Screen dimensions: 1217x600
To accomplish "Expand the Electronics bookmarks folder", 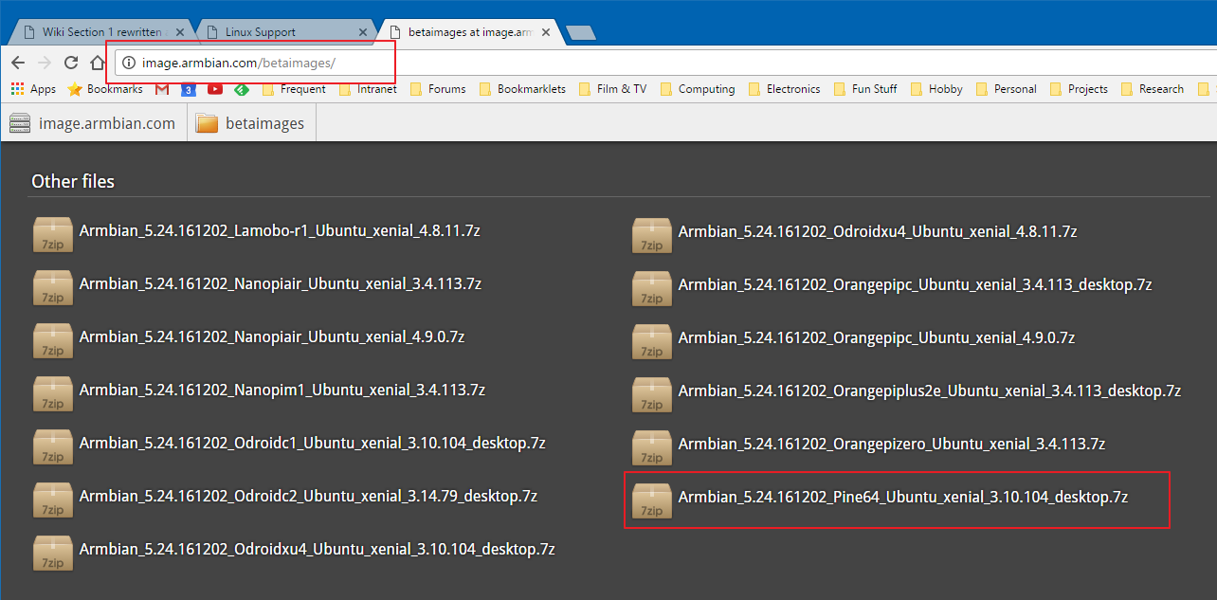I will click(x=784, y=89).
